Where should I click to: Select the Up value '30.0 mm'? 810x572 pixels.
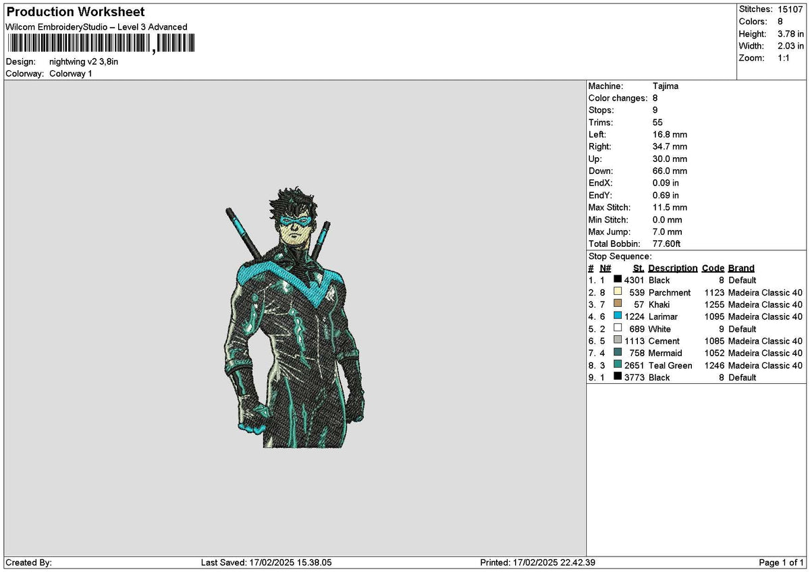pyautogui.click(x=670, y=159)
